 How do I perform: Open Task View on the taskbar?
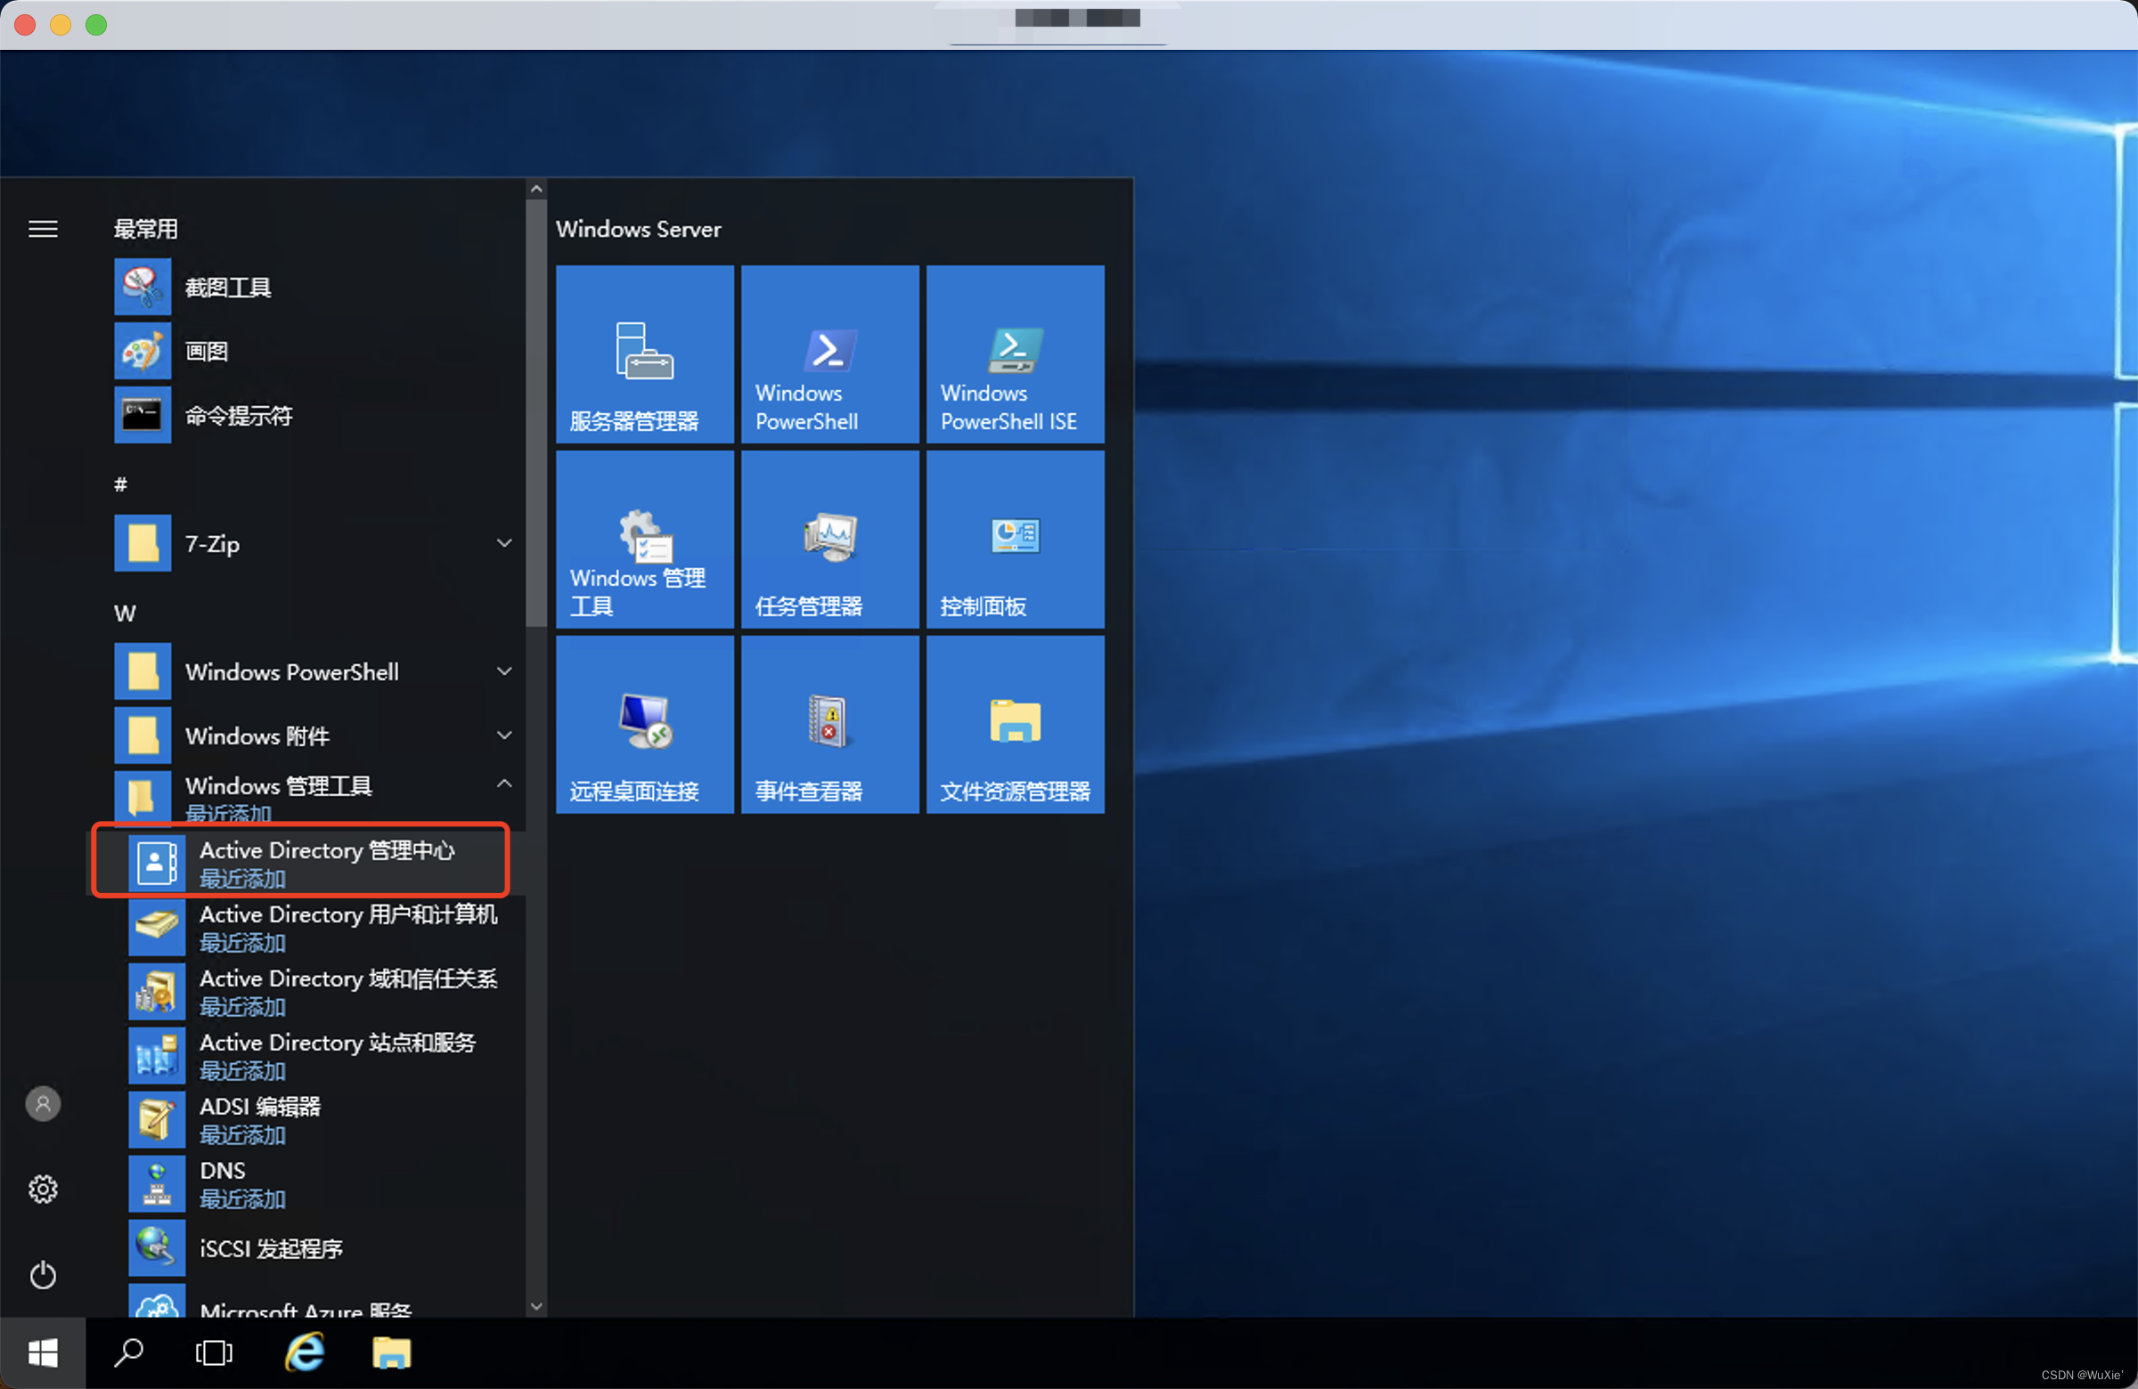(214, 1353)
